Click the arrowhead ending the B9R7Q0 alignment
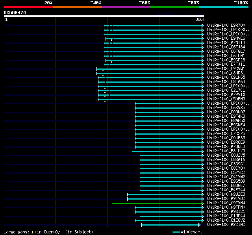This screenshot has height=235, width=252. click(x=203, y=26)
